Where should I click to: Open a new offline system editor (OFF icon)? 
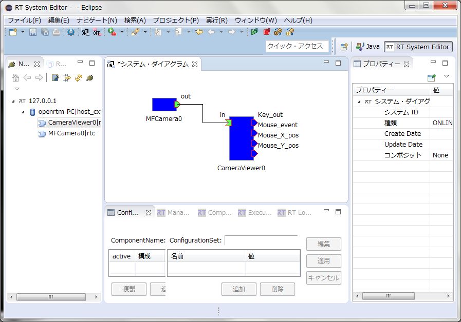[x=97, y=32]
